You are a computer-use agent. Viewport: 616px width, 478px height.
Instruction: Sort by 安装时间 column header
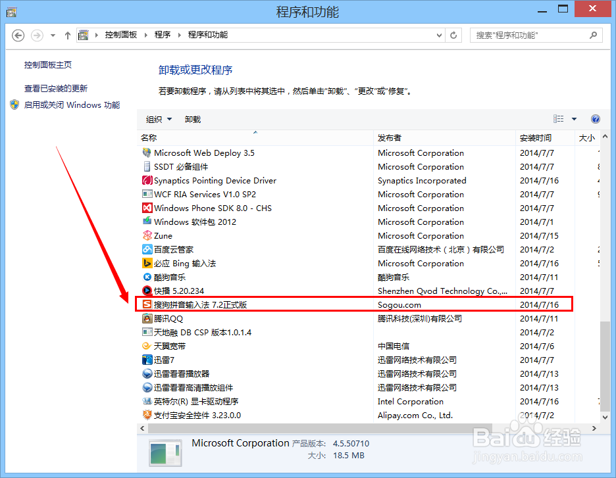coord(545,138)
